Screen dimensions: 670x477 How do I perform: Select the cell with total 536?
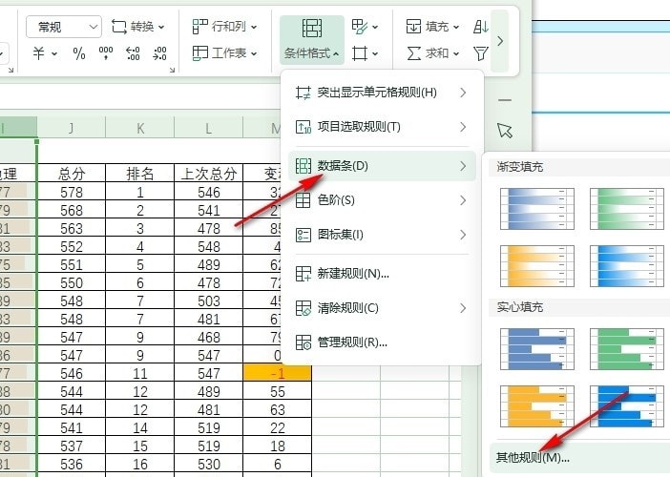[72, 465]
